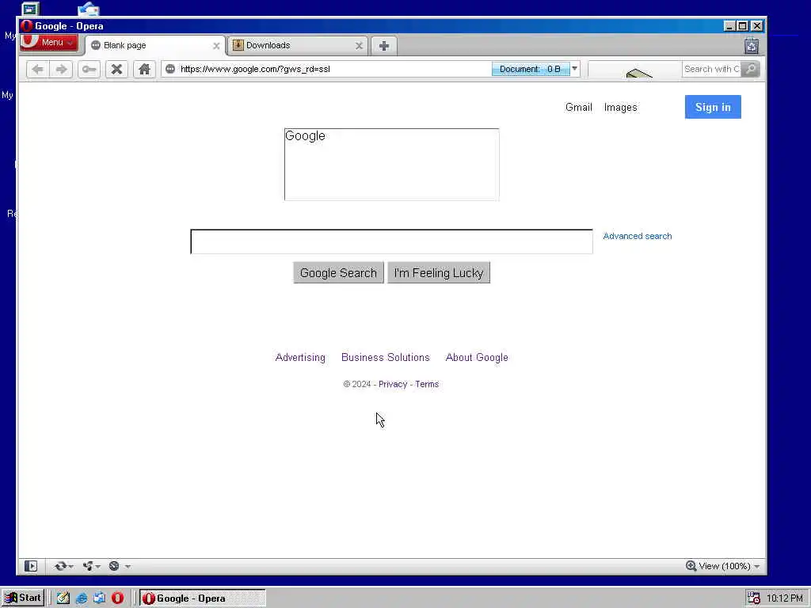Open a new tab with the plus button
This screenshot has height=608, width=811.
pos(384,46)
